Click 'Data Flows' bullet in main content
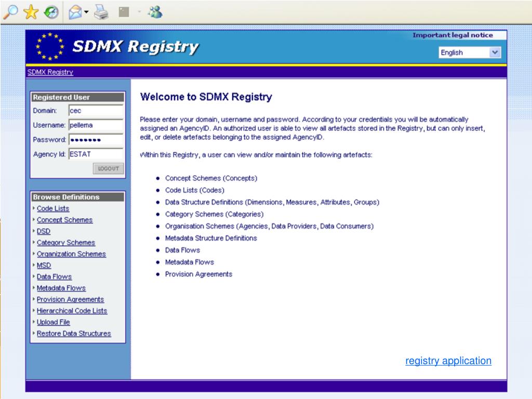 pos(182,250)
